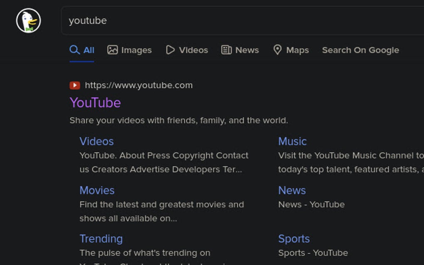Image resolution: width=424 pixels, height=265 pixels.
Task: Click the picture icon on the Images tab
Action: [x=112, y=49]
